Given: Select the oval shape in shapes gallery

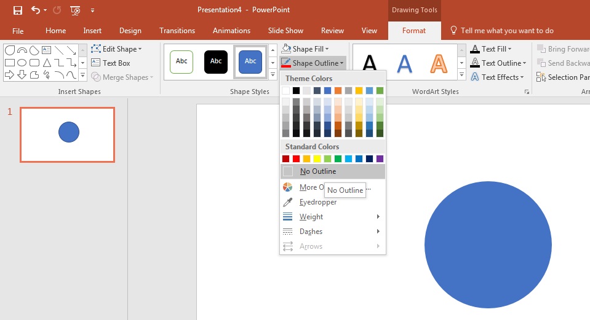Looking at the screenshot, I should pos(22,63).
